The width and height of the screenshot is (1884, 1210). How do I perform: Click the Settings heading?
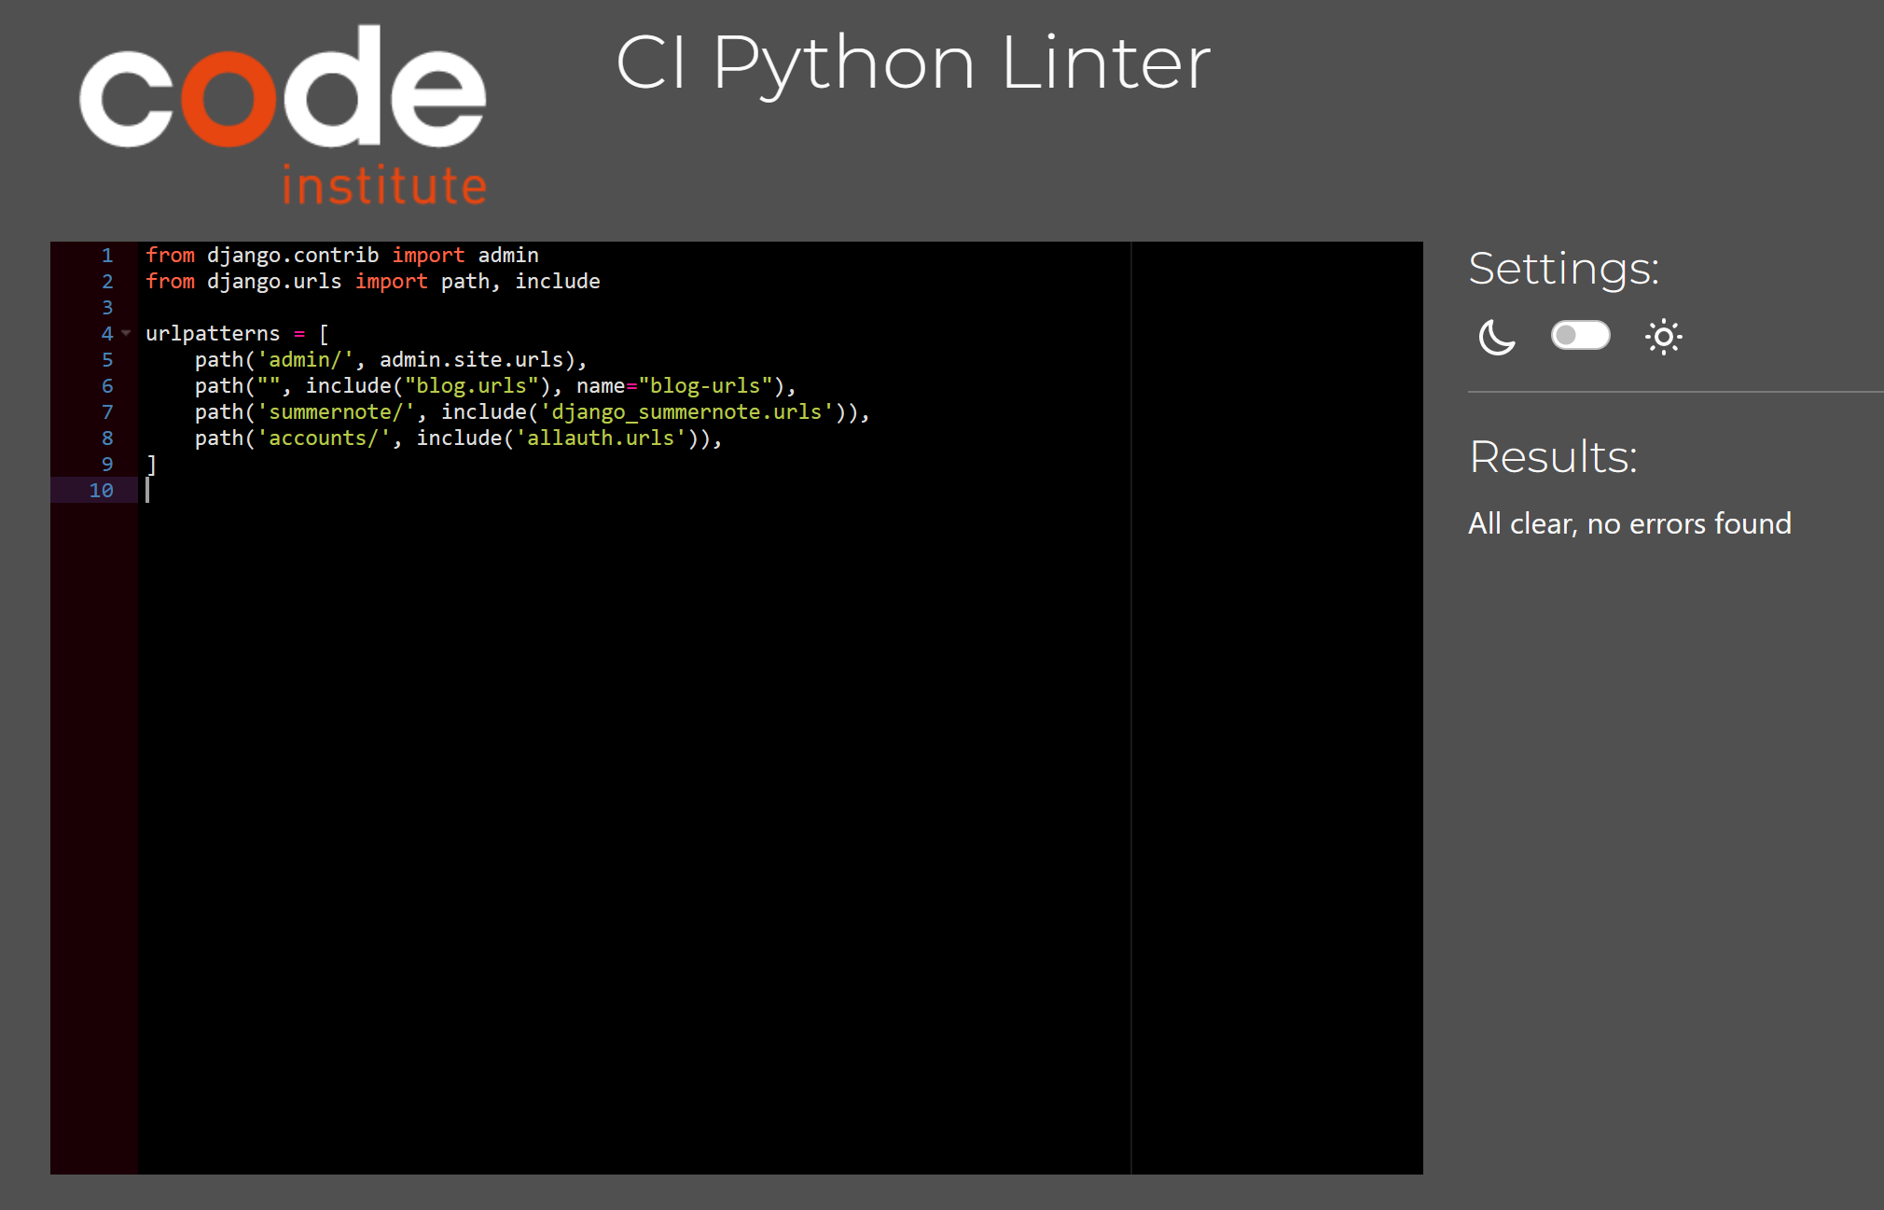pos(1563,269)
